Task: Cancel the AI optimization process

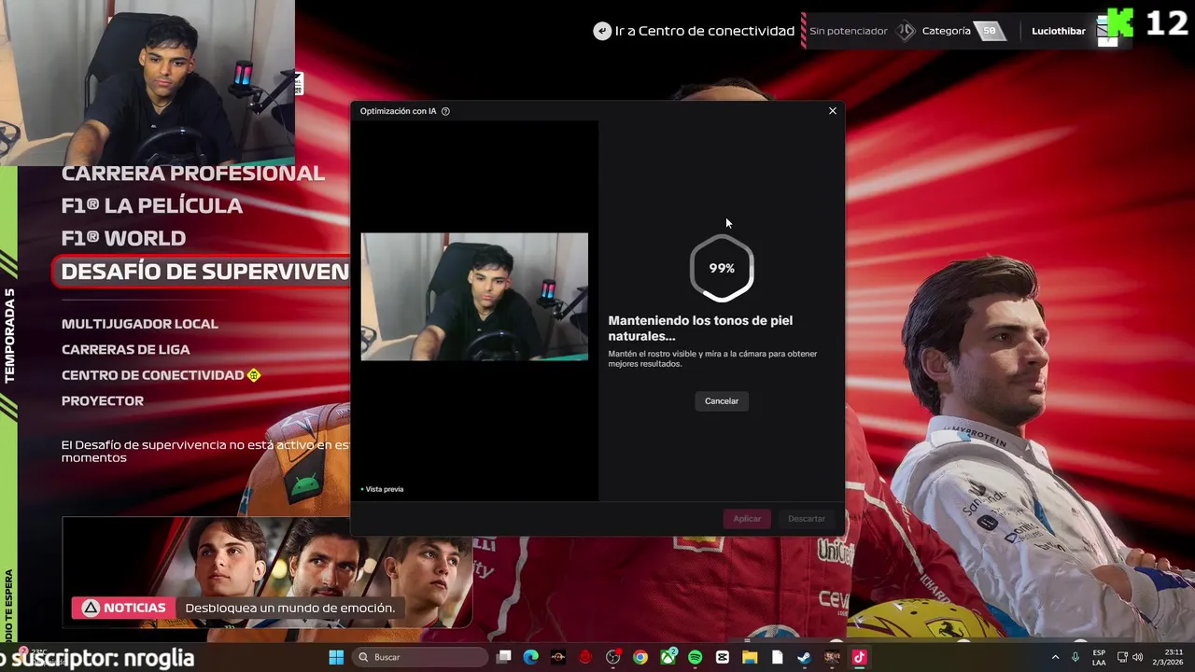Action: pyautogui.click(x=722, y=401)
